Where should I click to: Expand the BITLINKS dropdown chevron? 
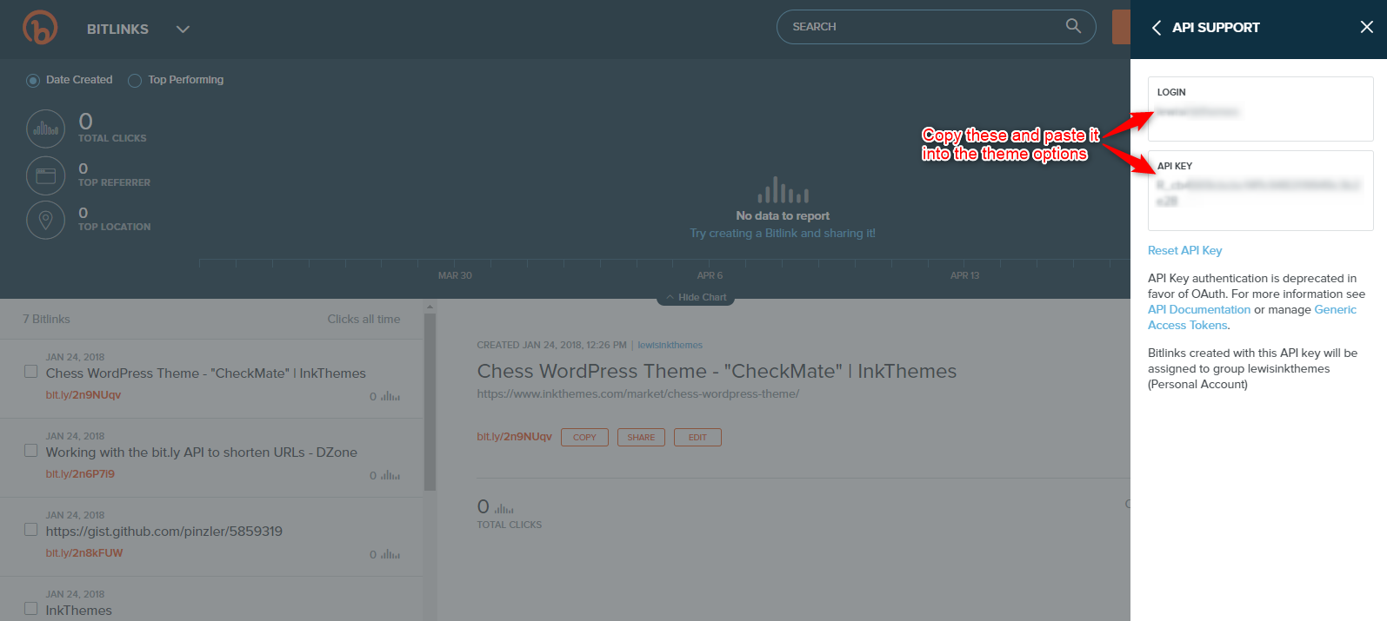point(183,30)
